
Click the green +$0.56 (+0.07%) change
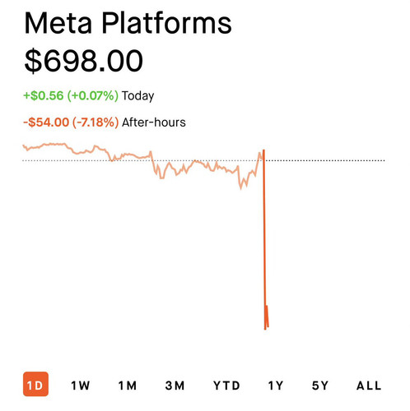coord(71,95)
